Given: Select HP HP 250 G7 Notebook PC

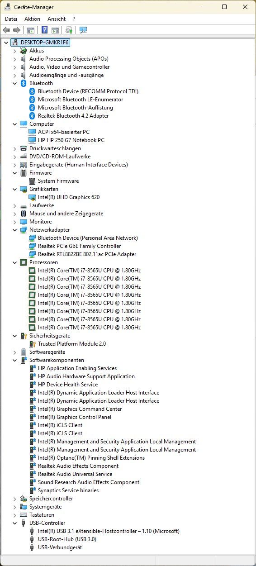Looking at the screenshot, I should click(x=71, y=140).
